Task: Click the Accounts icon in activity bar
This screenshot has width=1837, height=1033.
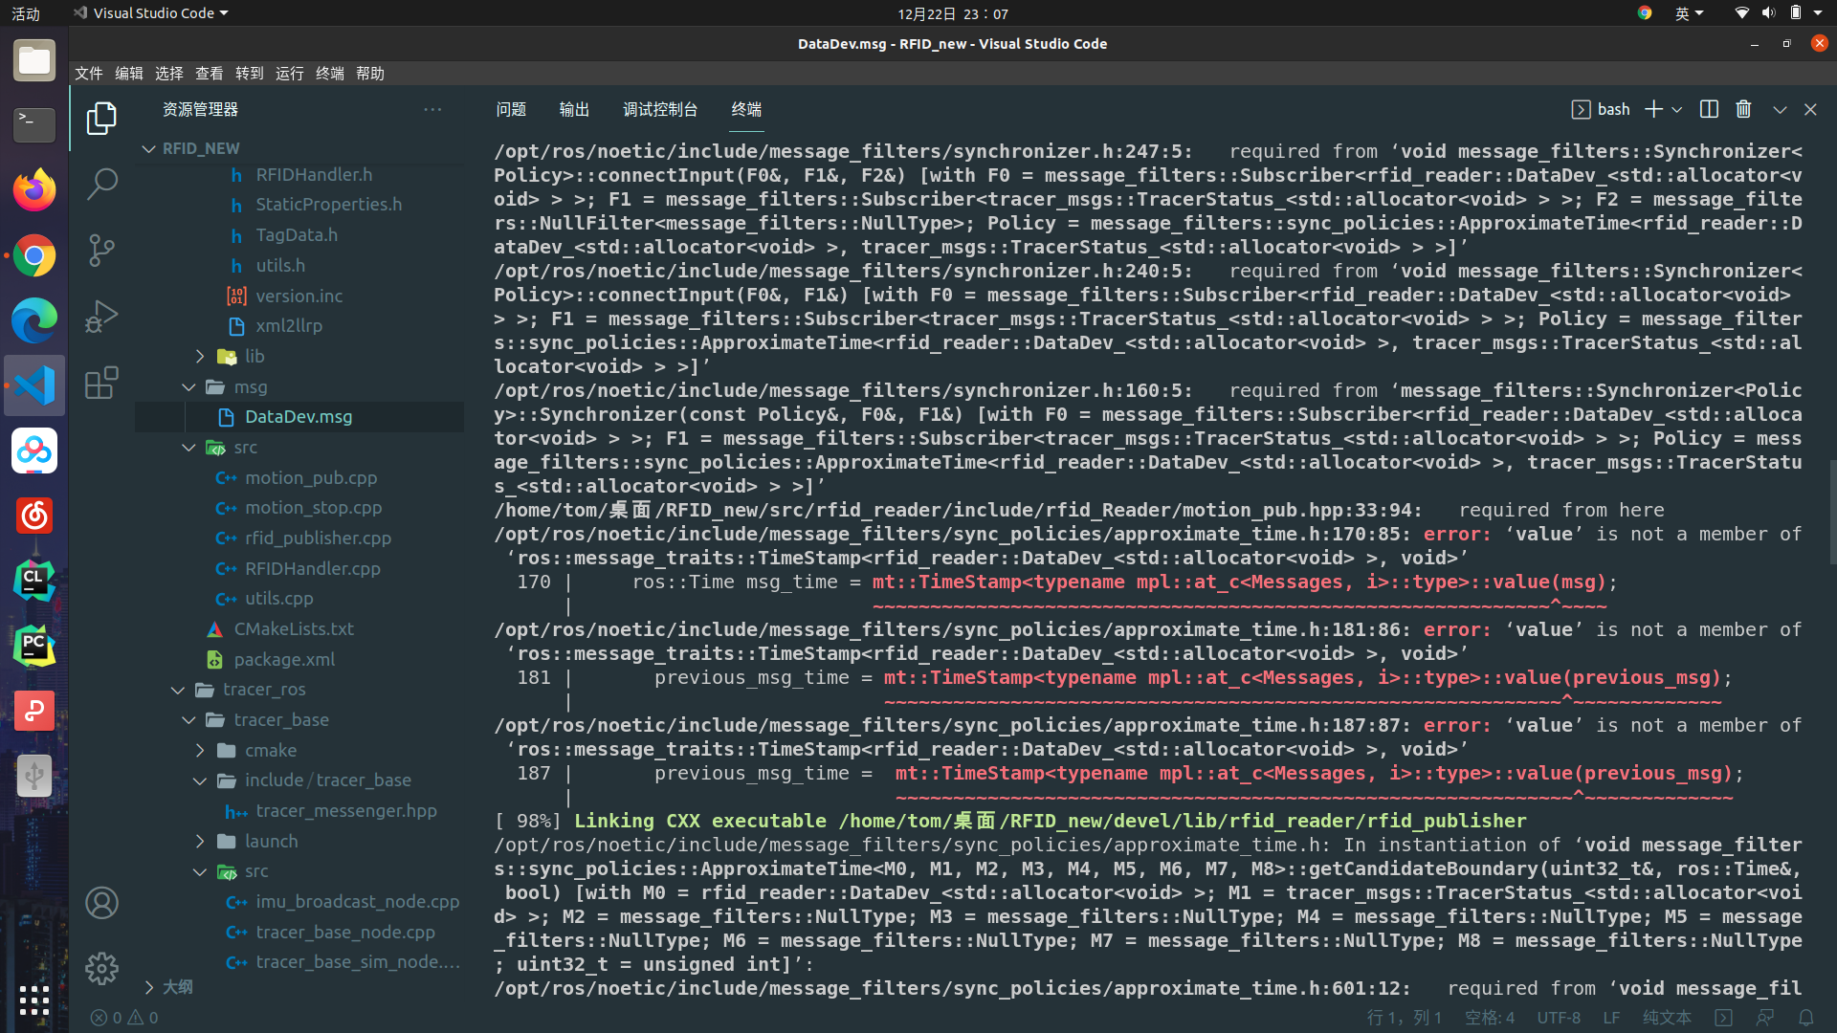Action: (101, 903)
